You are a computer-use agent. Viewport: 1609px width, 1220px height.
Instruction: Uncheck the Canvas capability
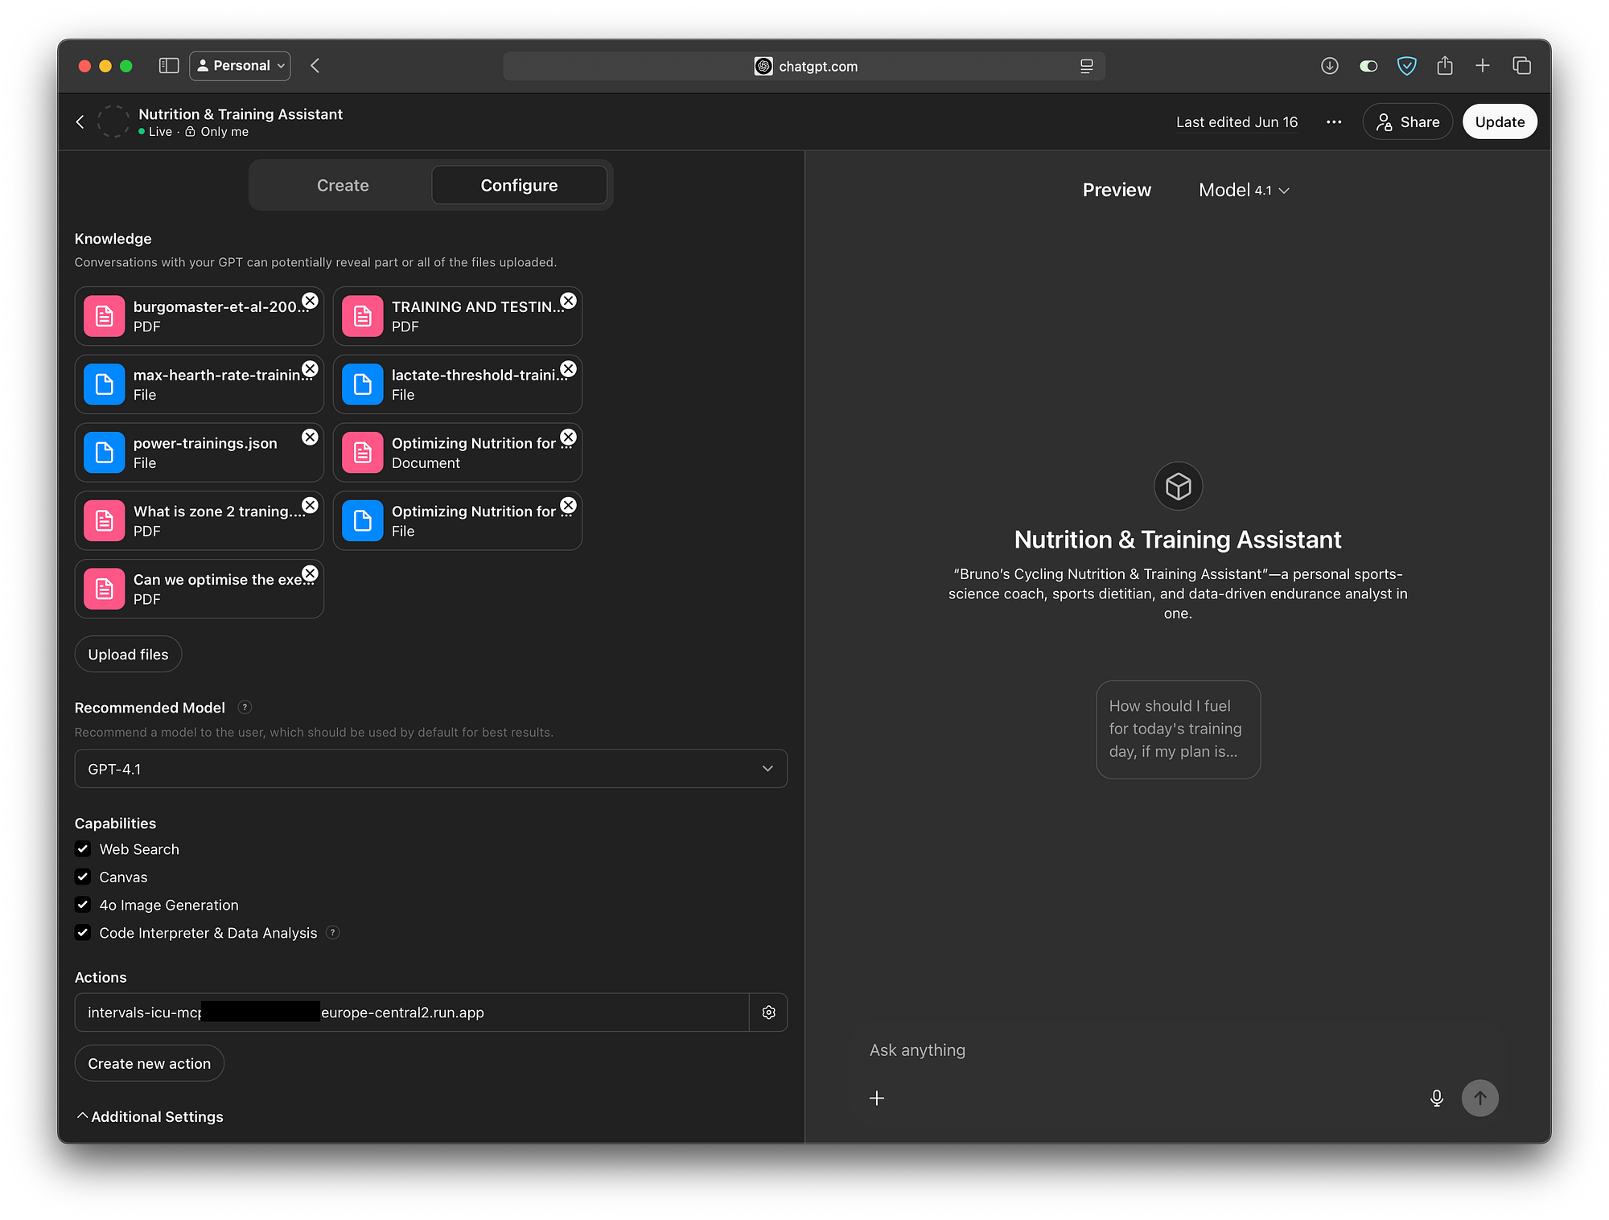(x=83, y=877)
